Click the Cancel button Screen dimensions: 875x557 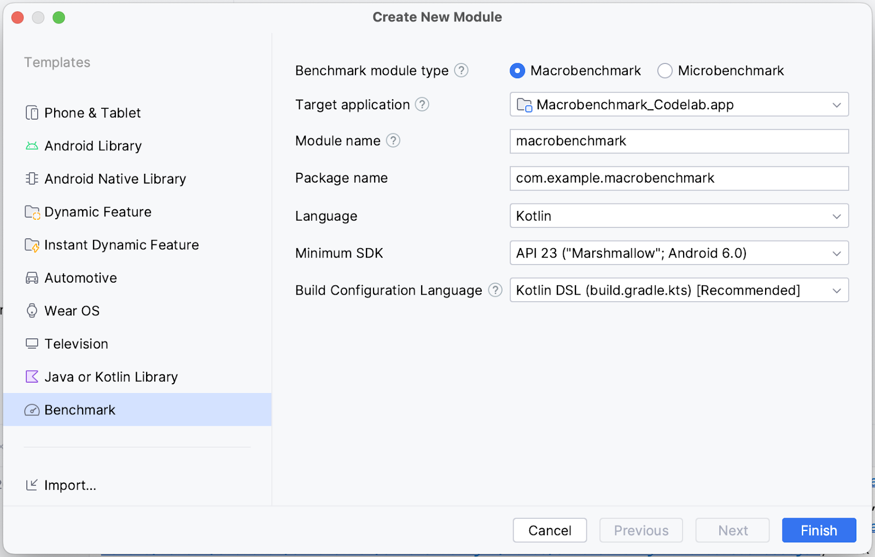550,530
